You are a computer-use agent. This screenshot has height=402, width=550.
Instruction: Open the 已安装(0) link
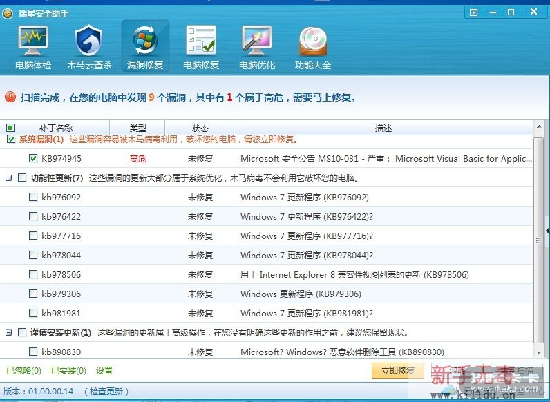click(x=69, y=371)
